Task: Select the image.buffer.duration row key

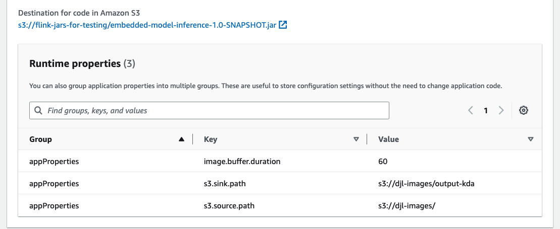Action: 242,162
